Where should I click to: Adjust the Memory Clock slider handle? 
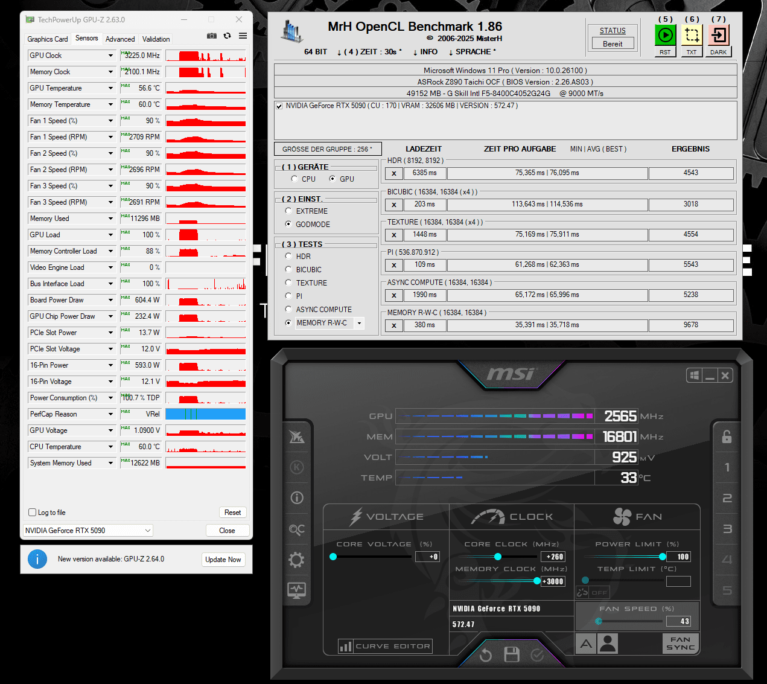coord(537,581)
